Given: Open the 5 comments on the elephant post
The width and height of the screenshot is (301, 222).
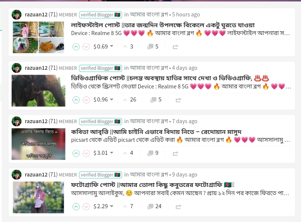Looking at the screenshot, I should pyautogui.click(x=156, y=100).
